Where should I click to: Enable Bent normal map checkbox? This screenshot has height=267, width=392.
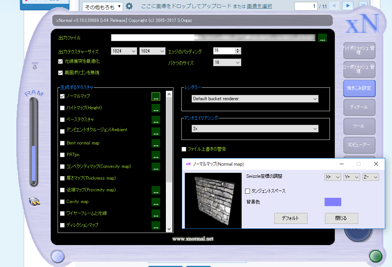pyautogui.click(x=62, y=143)
